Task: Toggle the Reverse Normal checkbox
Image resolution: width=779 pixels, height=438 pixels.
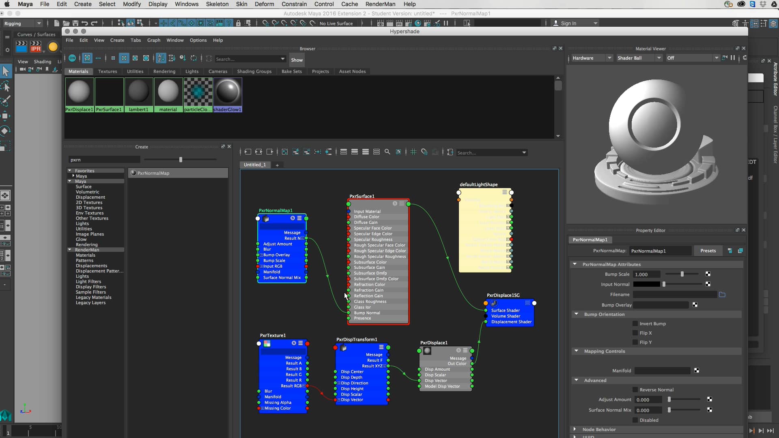Action: coord(635,389)
